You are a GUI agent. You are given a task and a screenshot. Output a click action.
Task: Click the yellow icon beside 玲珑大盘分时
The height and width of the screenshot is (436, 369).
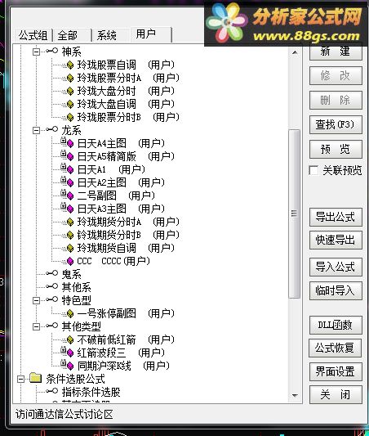click(x=70, y=91)
